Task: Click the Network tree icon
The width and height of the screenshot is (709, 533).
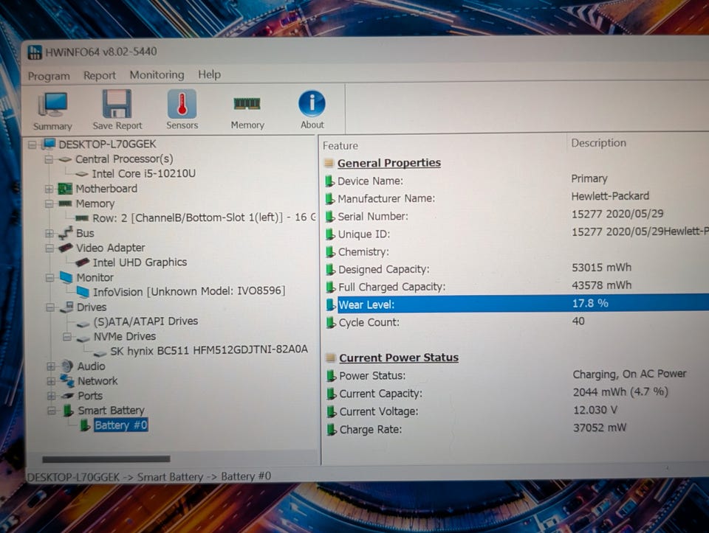Action: click(x=67, y=380)
